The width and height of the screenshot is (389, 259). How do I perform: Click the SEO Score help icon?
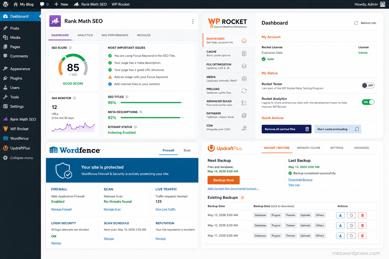(70, 48)
